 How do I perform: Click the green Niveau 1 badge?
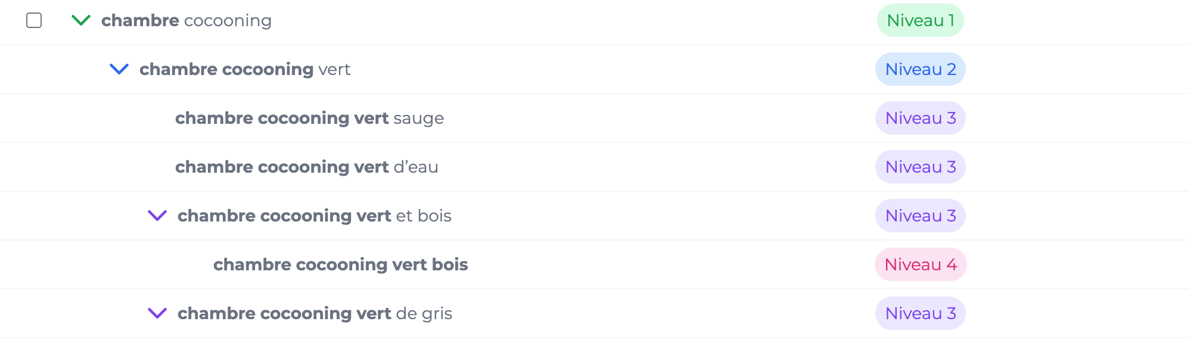tap(920, 20)
